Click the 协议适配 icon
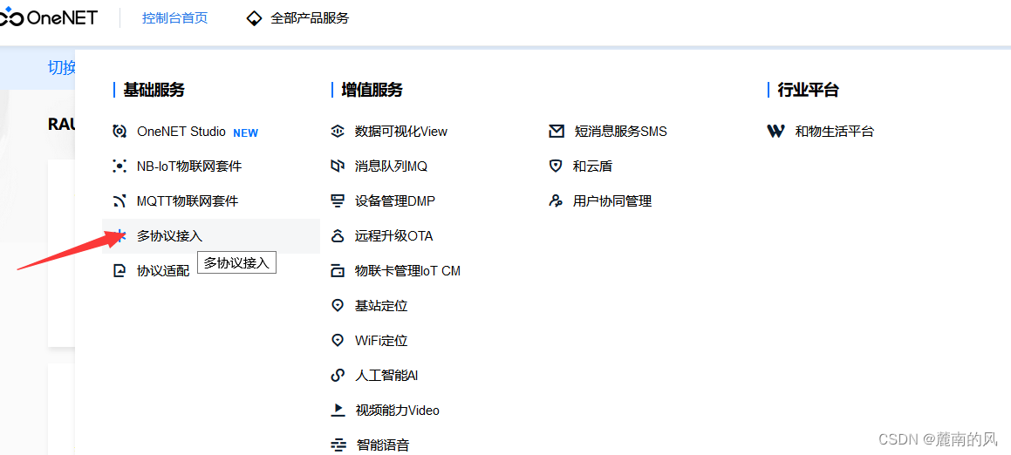 click(x=120, y=271)
